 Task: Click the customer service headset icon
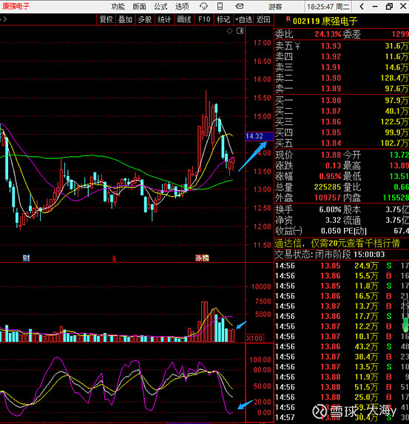click(203, 6)
